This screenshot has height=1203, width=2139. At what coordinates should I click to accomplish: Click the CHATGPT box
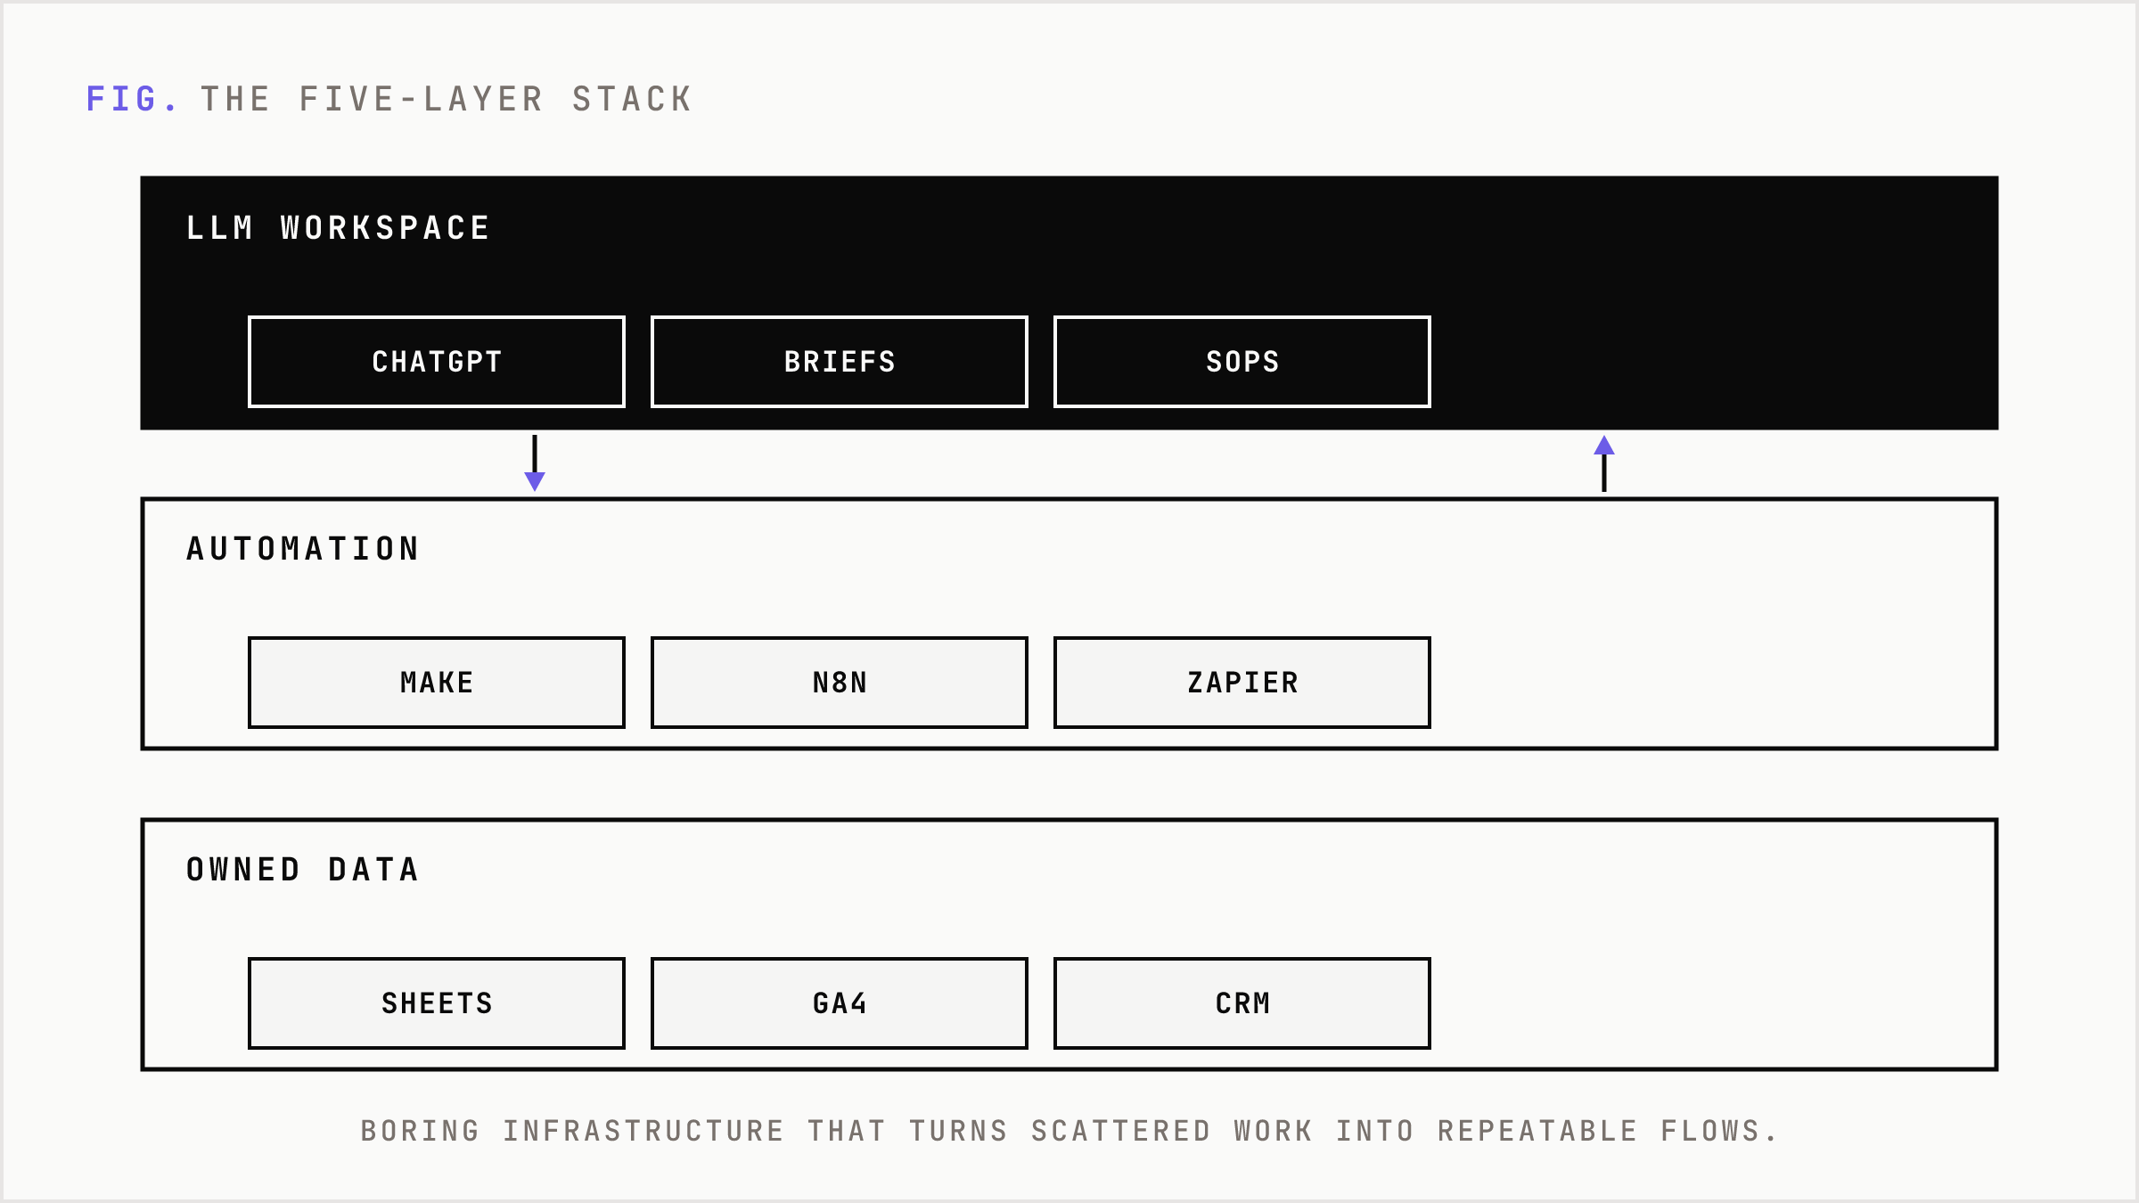tap(437, 362)
